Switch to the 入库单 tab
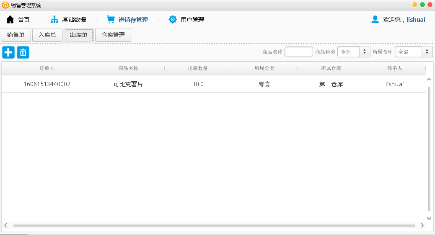435x235 pixels. (47, 35)
